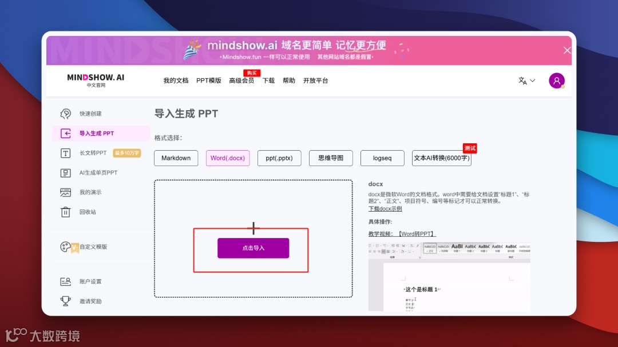
Task: Click the 快速创建 rocket icon
Action: tap(65, 114)
